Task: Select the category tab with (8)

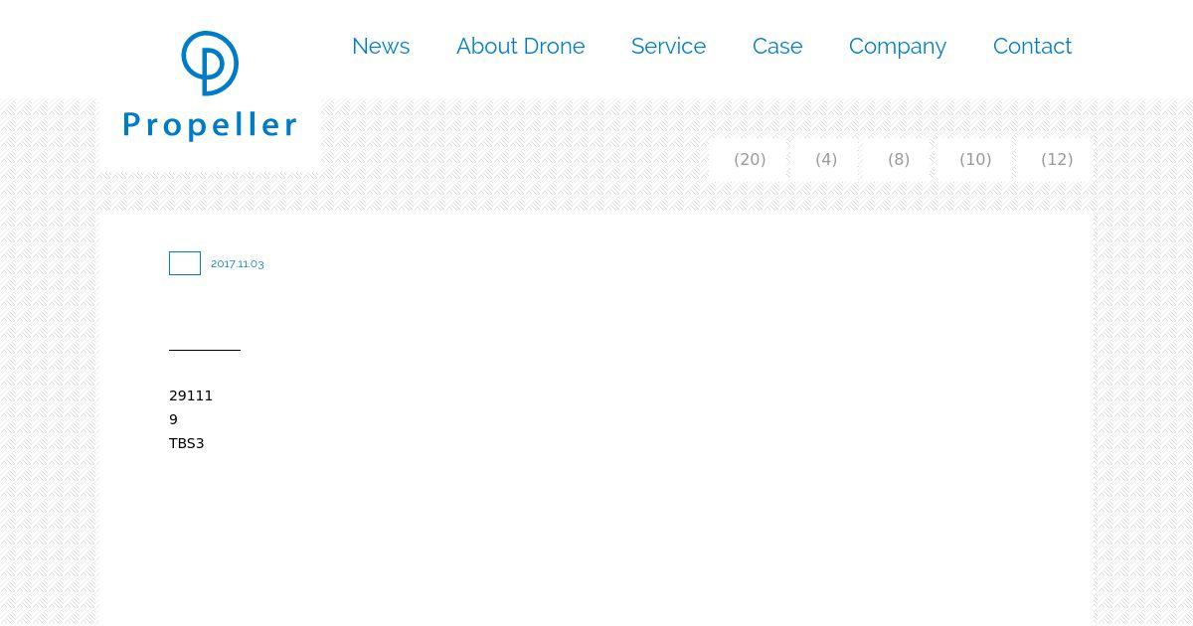Action: [x=898, y=159]
